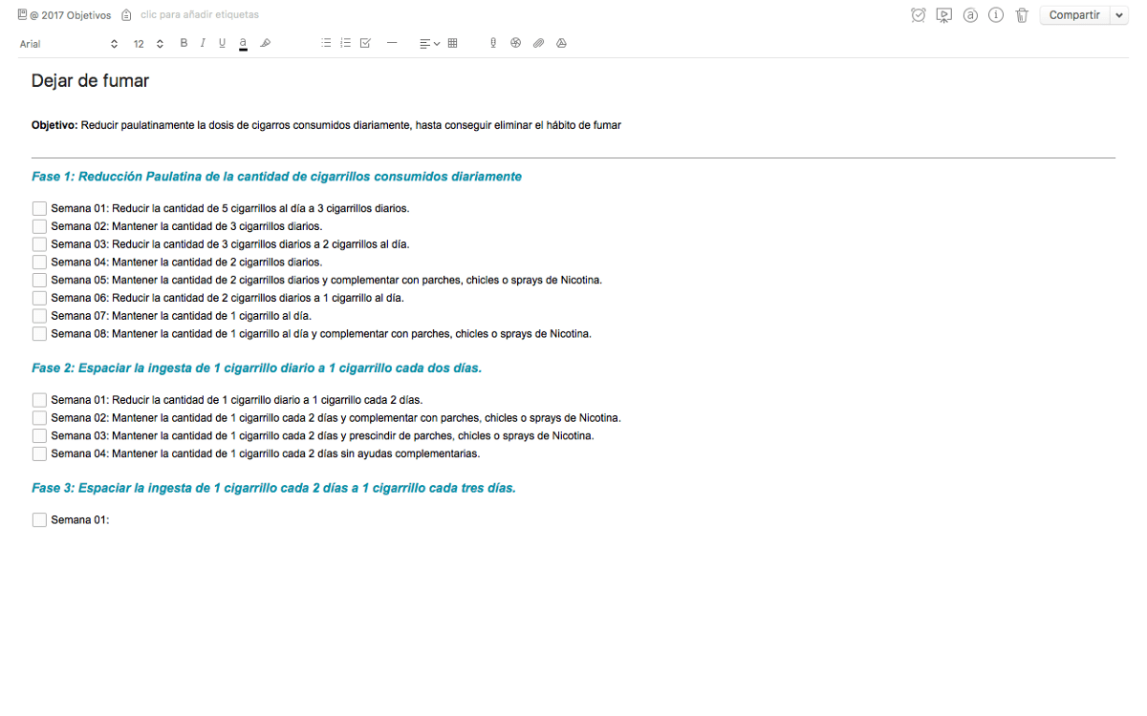Open the Arial font family dropdown

pos(69,44)
